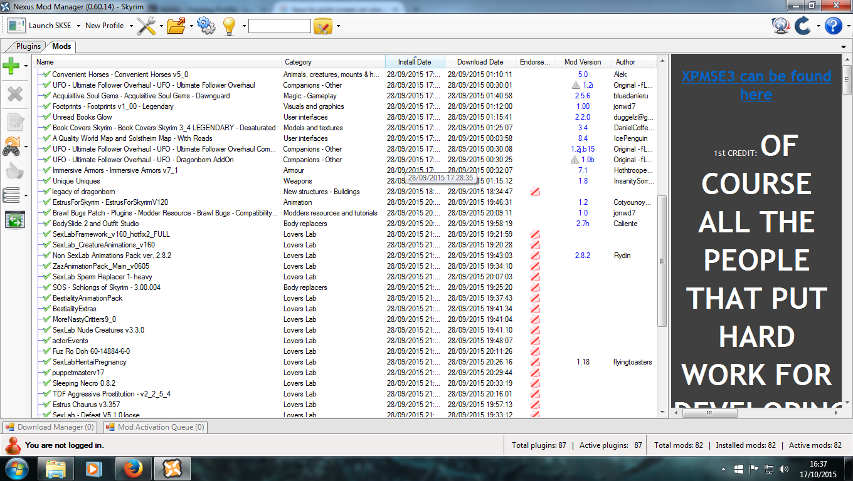Open dropdown arrow next to green plus
Screen dimensions: 853x481
pos(26,66)
